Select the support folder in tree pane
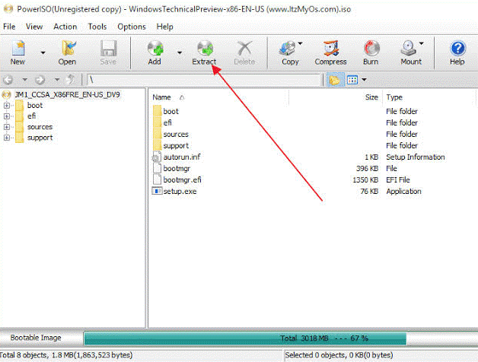Screen dimensions: 478x362 [x=40, y=138]
